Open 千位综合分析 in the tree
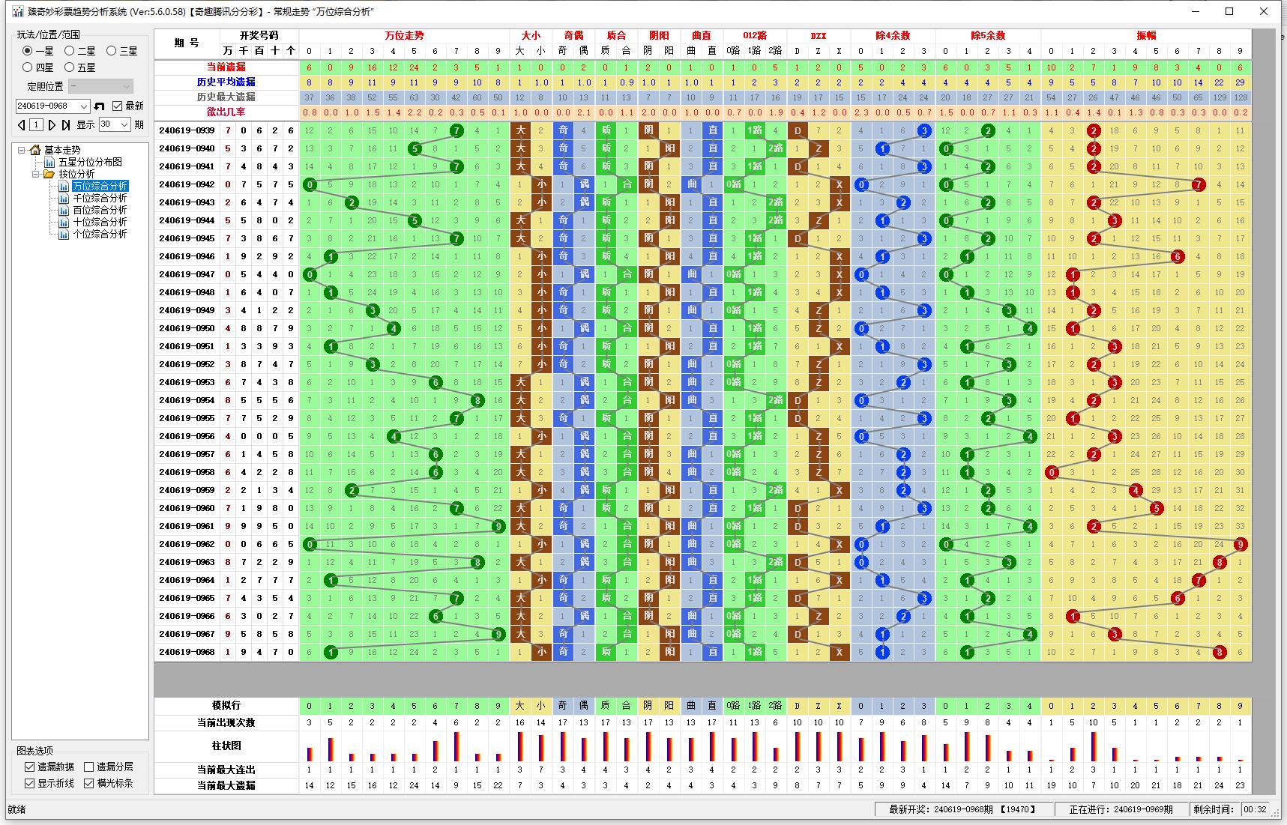 (x=100, y=198)
